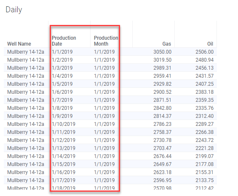238x196 pixels.
Task: Click Well Name in the 1/3/2019 row
Action: click(x=26, y=68)
